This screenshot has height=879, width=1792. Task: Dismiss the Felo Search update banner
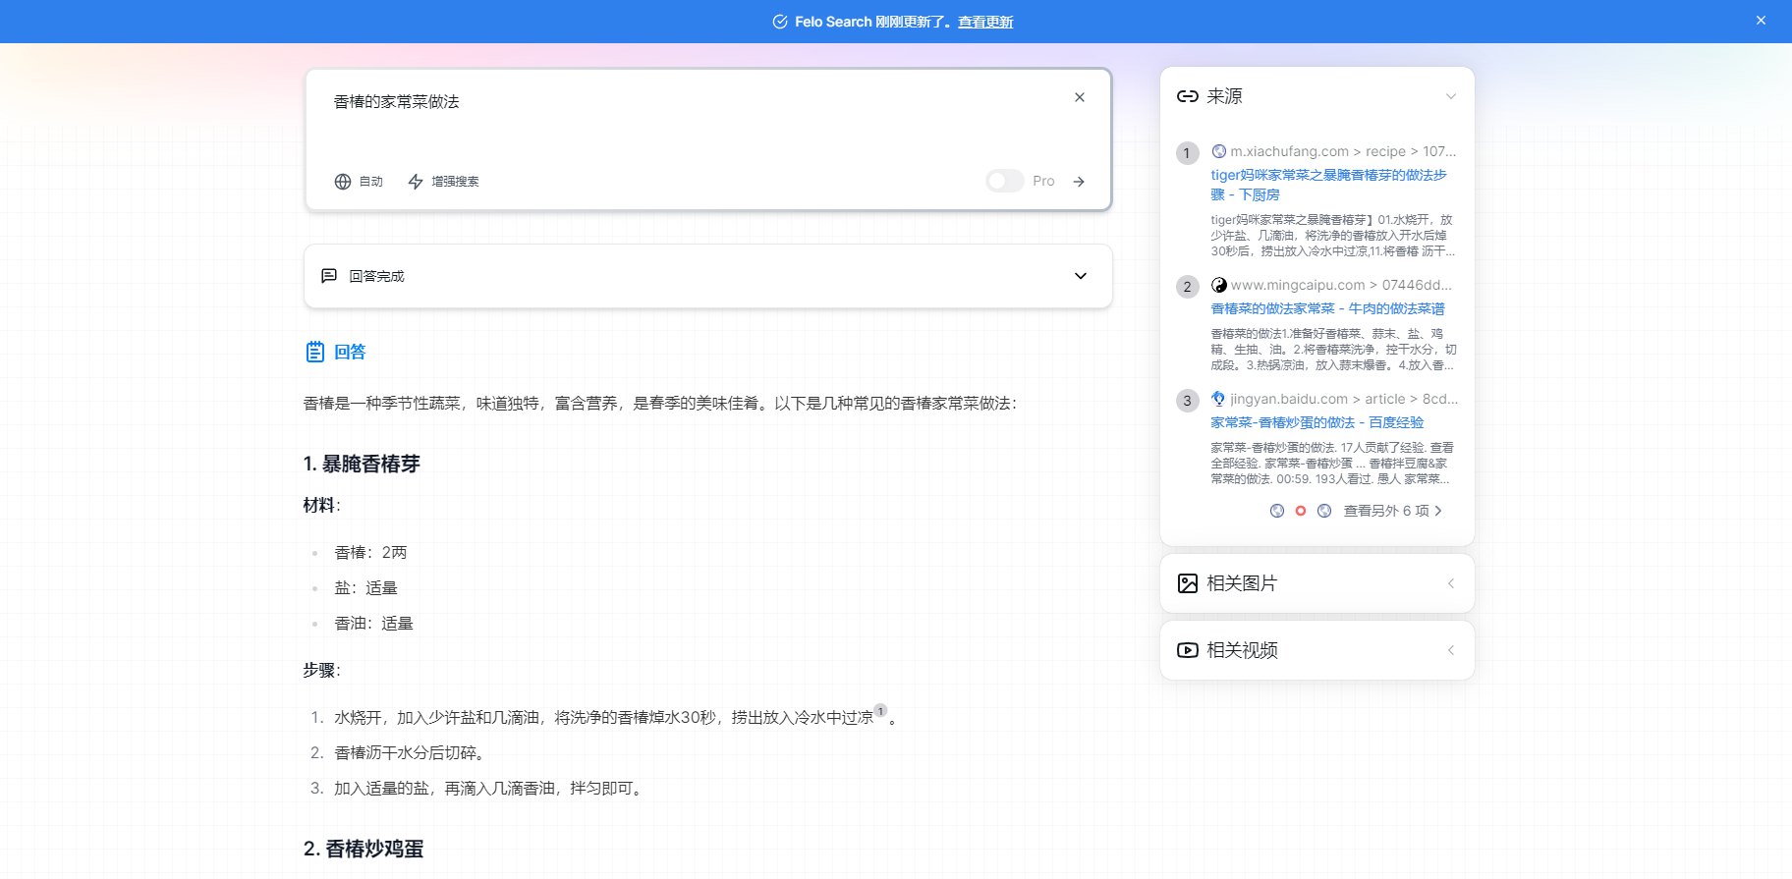[1761, 21]
